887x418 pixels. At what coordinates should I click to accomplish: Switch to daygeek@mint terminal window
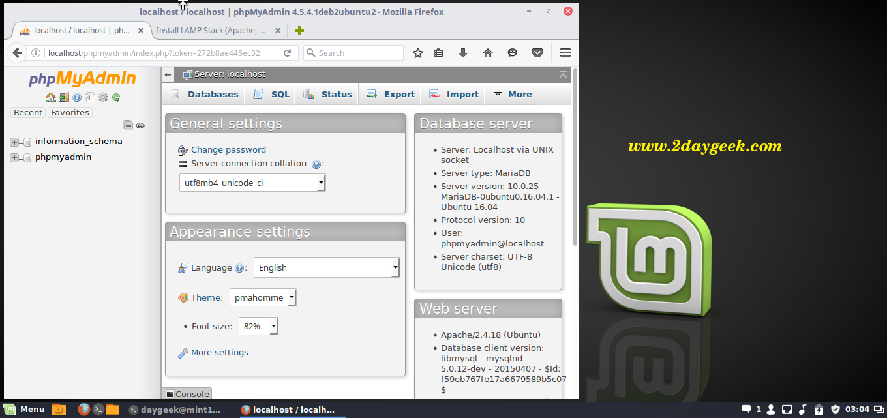click(175, 410)
